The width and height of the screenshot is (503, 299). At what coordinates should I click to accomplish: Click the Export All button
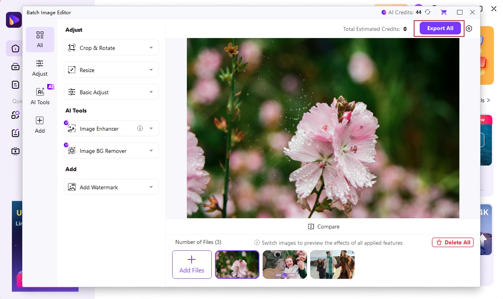coord(440,28)
